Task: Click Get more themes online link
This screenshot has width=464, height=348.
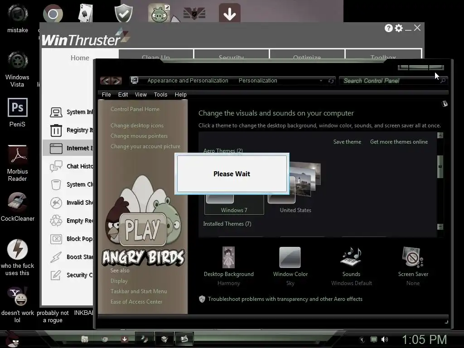Action: pyautogui.click(x=399, y=142)
